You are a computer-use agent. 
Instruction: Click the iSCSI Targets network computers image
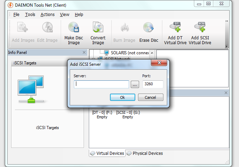31,89
